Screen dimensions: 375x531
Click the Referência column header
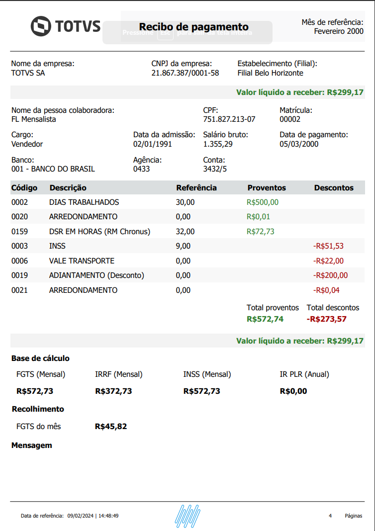[x=196, y=187]
